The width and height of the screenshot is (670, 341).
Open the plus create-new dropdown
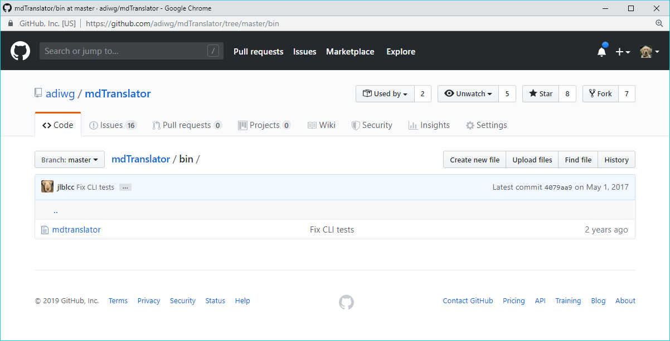623,52
